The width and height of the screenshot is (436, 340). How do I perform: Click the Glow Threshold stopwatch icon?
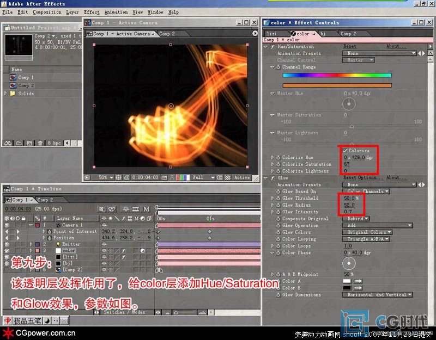pyautogui.click(x=278, y=198)
